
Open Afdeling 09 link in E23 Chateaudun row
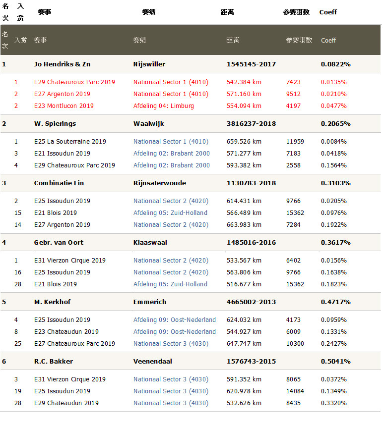click(x=174, y=332)
